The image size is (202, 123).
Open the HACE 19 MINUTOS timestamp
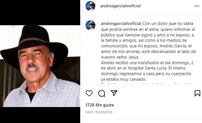99,112
